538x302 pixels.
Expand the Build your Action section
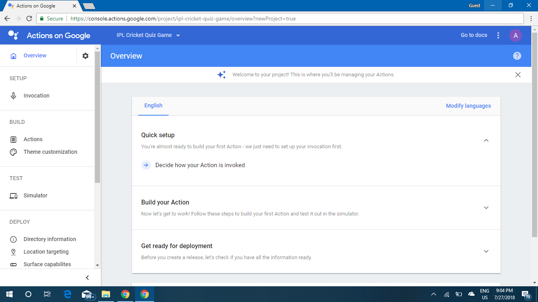[x=486, y=208]
